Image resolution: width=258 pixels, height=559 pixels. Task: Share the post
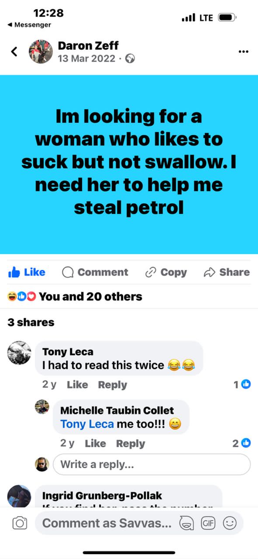(x=227, y=272)
